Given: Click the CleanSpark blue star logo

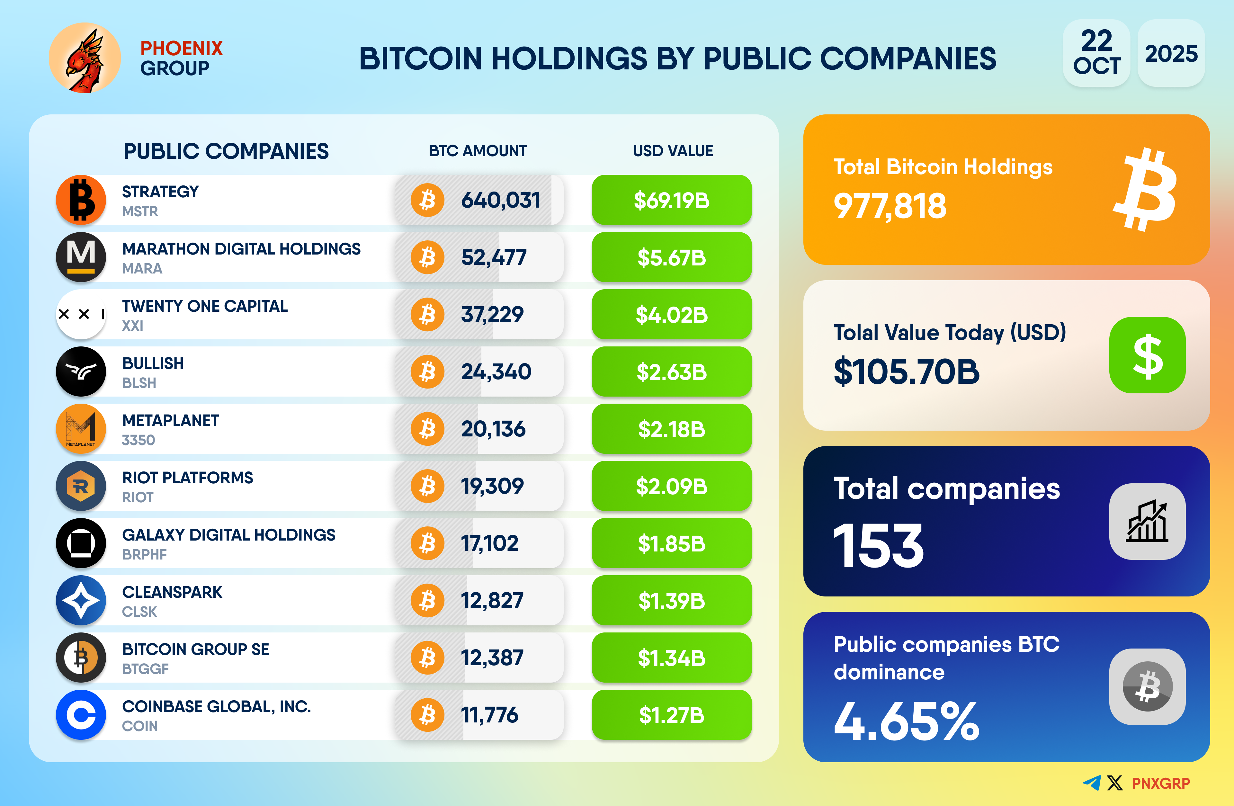Looking at the screenshot, I should click(81, 601).
